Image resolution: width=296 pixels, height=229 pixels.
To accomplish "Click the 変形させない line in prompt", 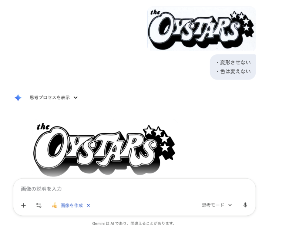I will pos(234,62).
